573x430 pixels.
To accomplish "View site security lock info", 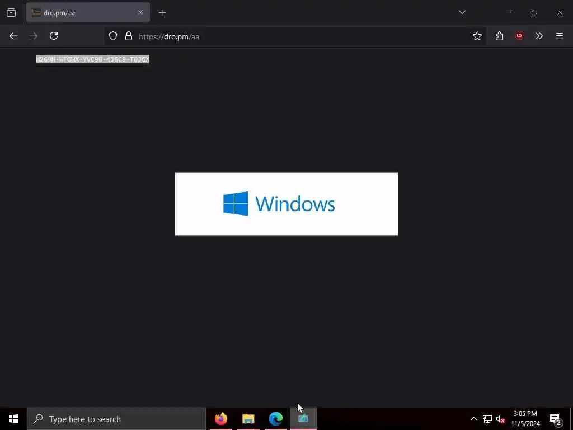I will point(128,36).
